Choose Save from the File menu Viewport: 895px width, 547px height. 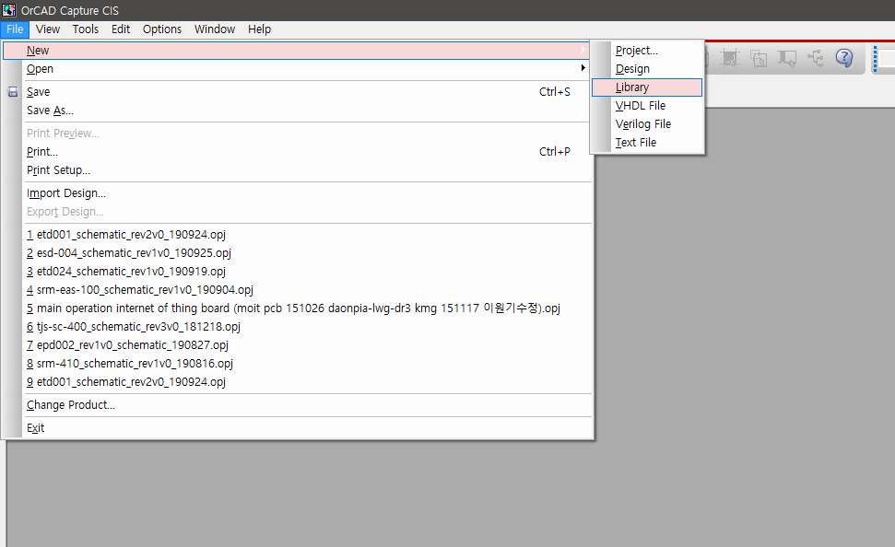click(x=297, y=92)
